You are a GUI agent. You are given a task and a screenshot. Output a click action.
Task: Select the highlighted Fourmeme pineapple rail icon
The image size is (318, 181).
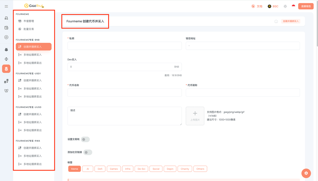click(x=6, y=69)
